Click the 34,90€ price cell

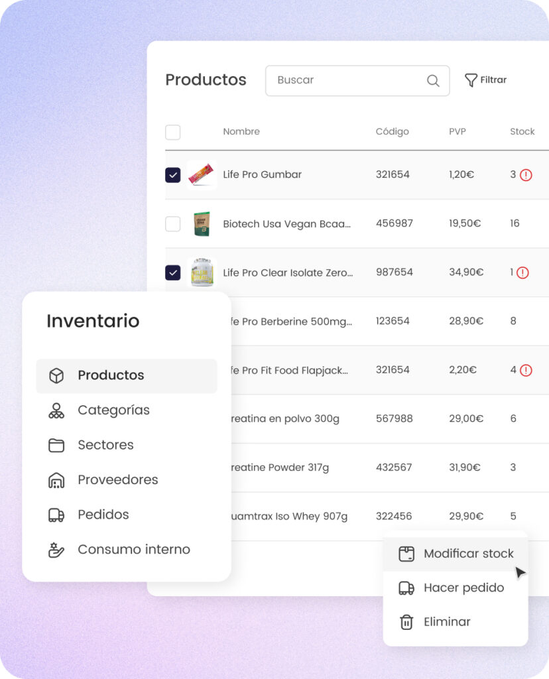click(x=466, y=273)
